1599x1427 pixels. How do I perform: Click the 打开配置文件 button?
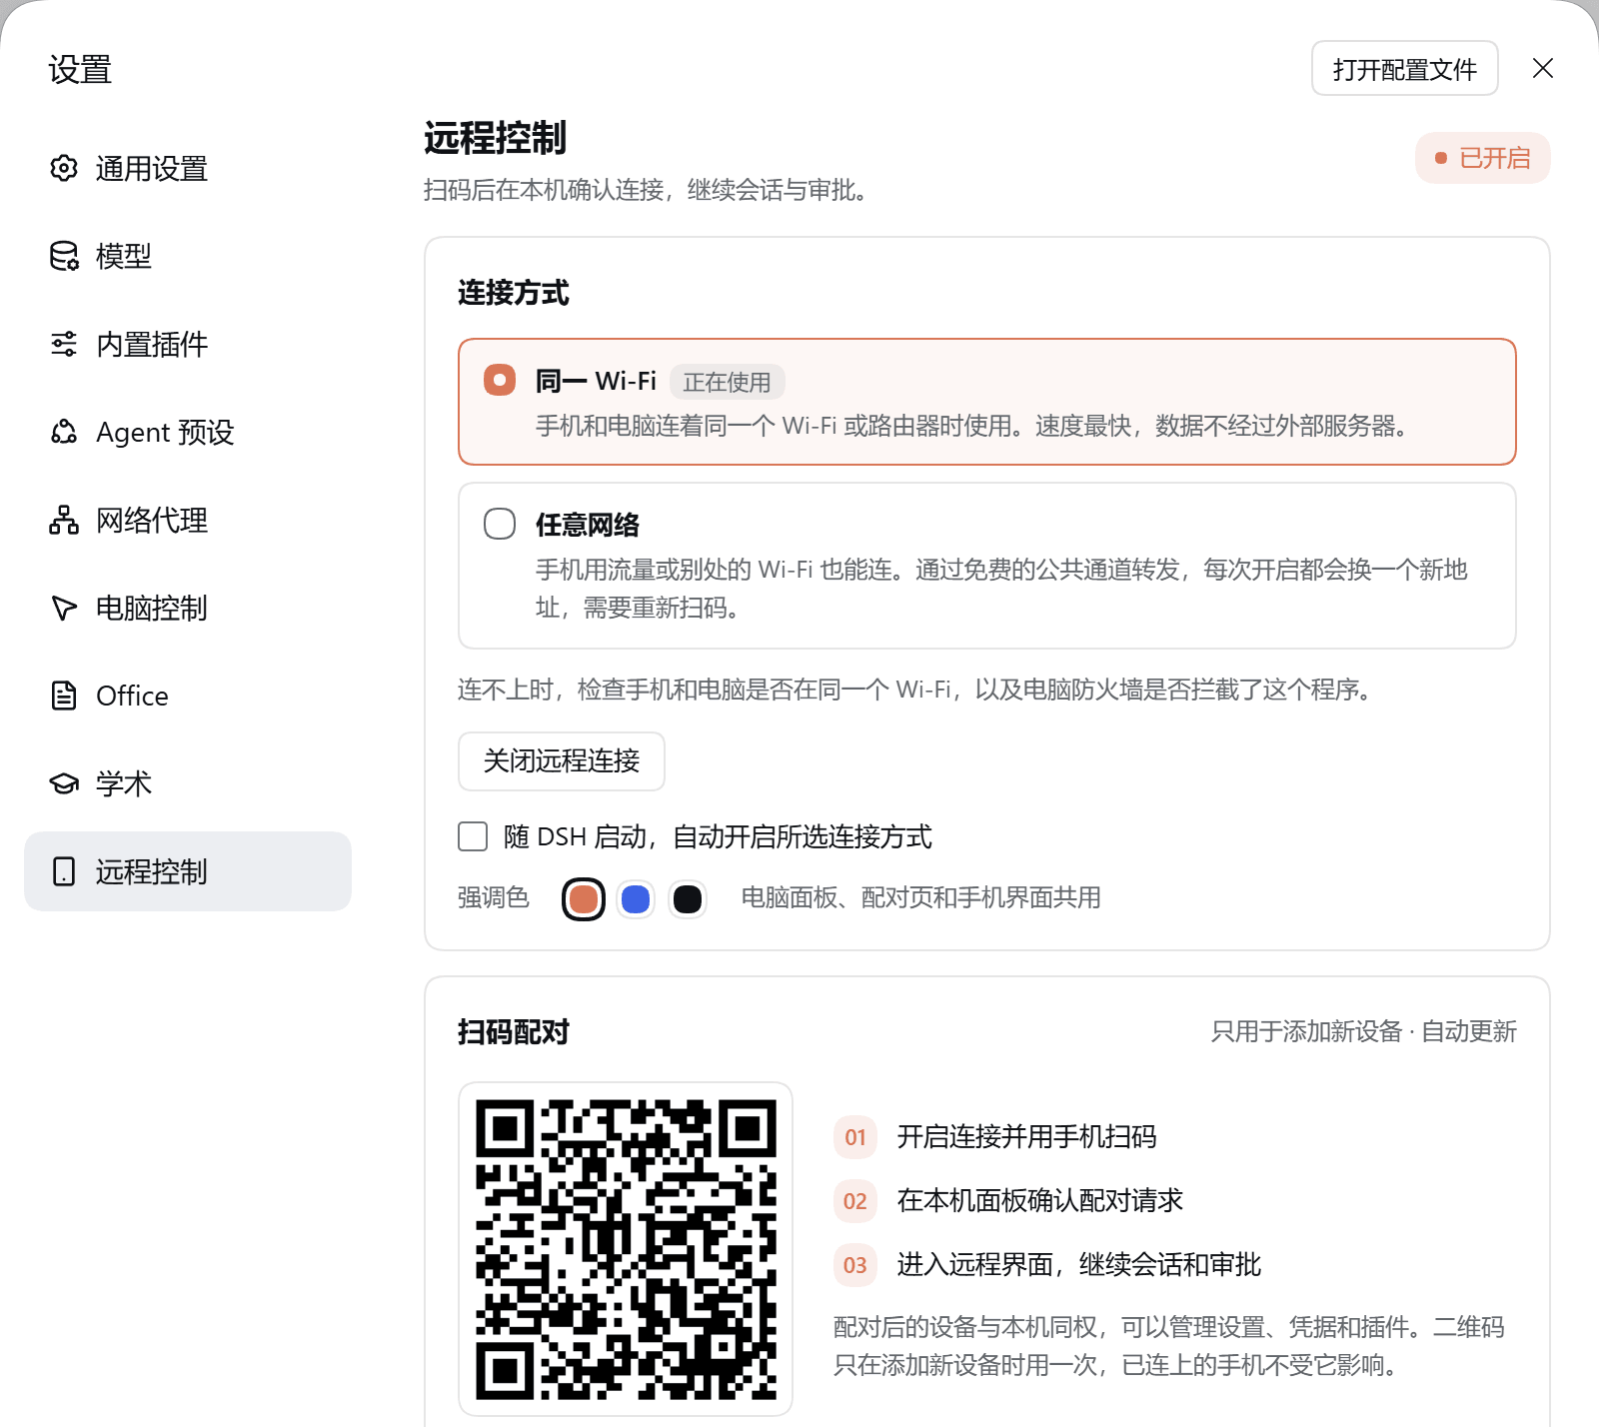pyautogui.click(x=1404, y=68)
